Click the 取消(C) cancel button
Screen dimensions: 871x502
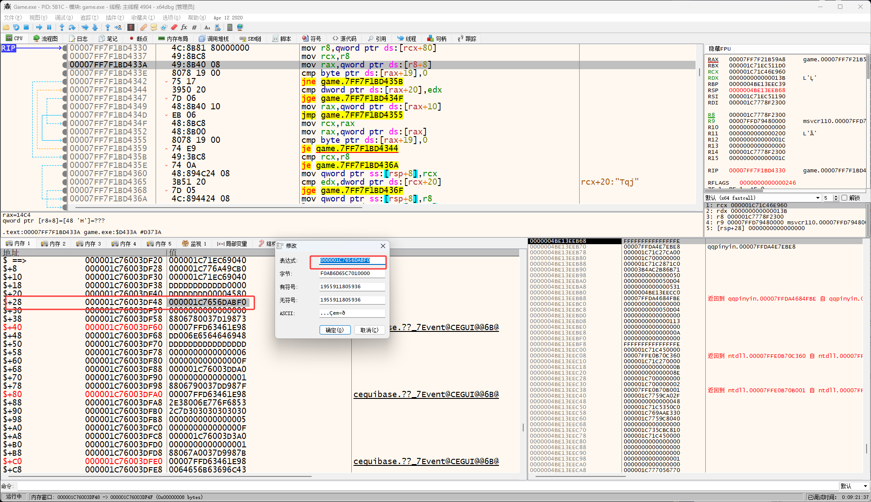pos(369,330)
